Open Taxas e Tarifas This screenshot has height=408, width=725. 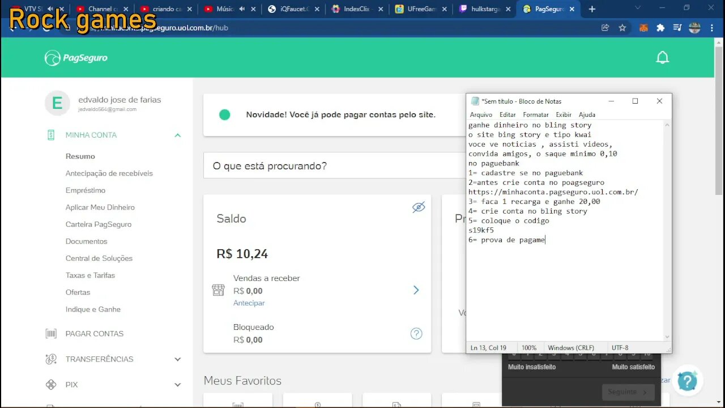click(x=90, y=275)
